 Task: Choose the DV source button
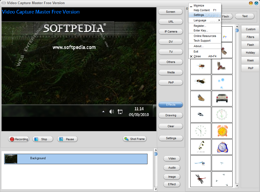170,42
